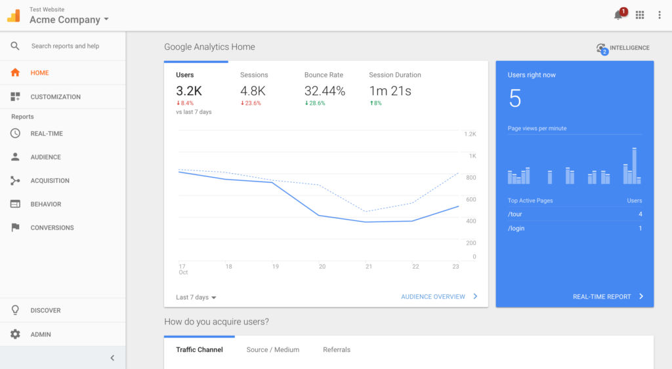This screenshot has width=672, height=369.
Task: Open Admin gear settings
Action: 15,334
